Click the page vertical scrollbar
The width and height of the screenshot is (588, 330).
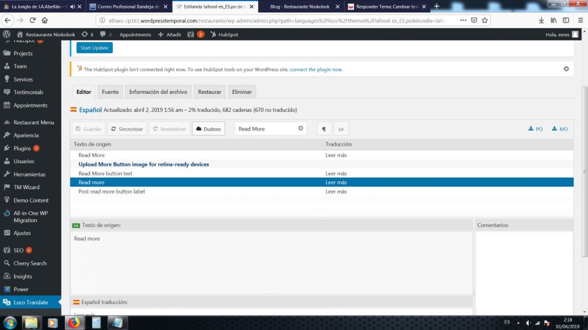(584, 172)
